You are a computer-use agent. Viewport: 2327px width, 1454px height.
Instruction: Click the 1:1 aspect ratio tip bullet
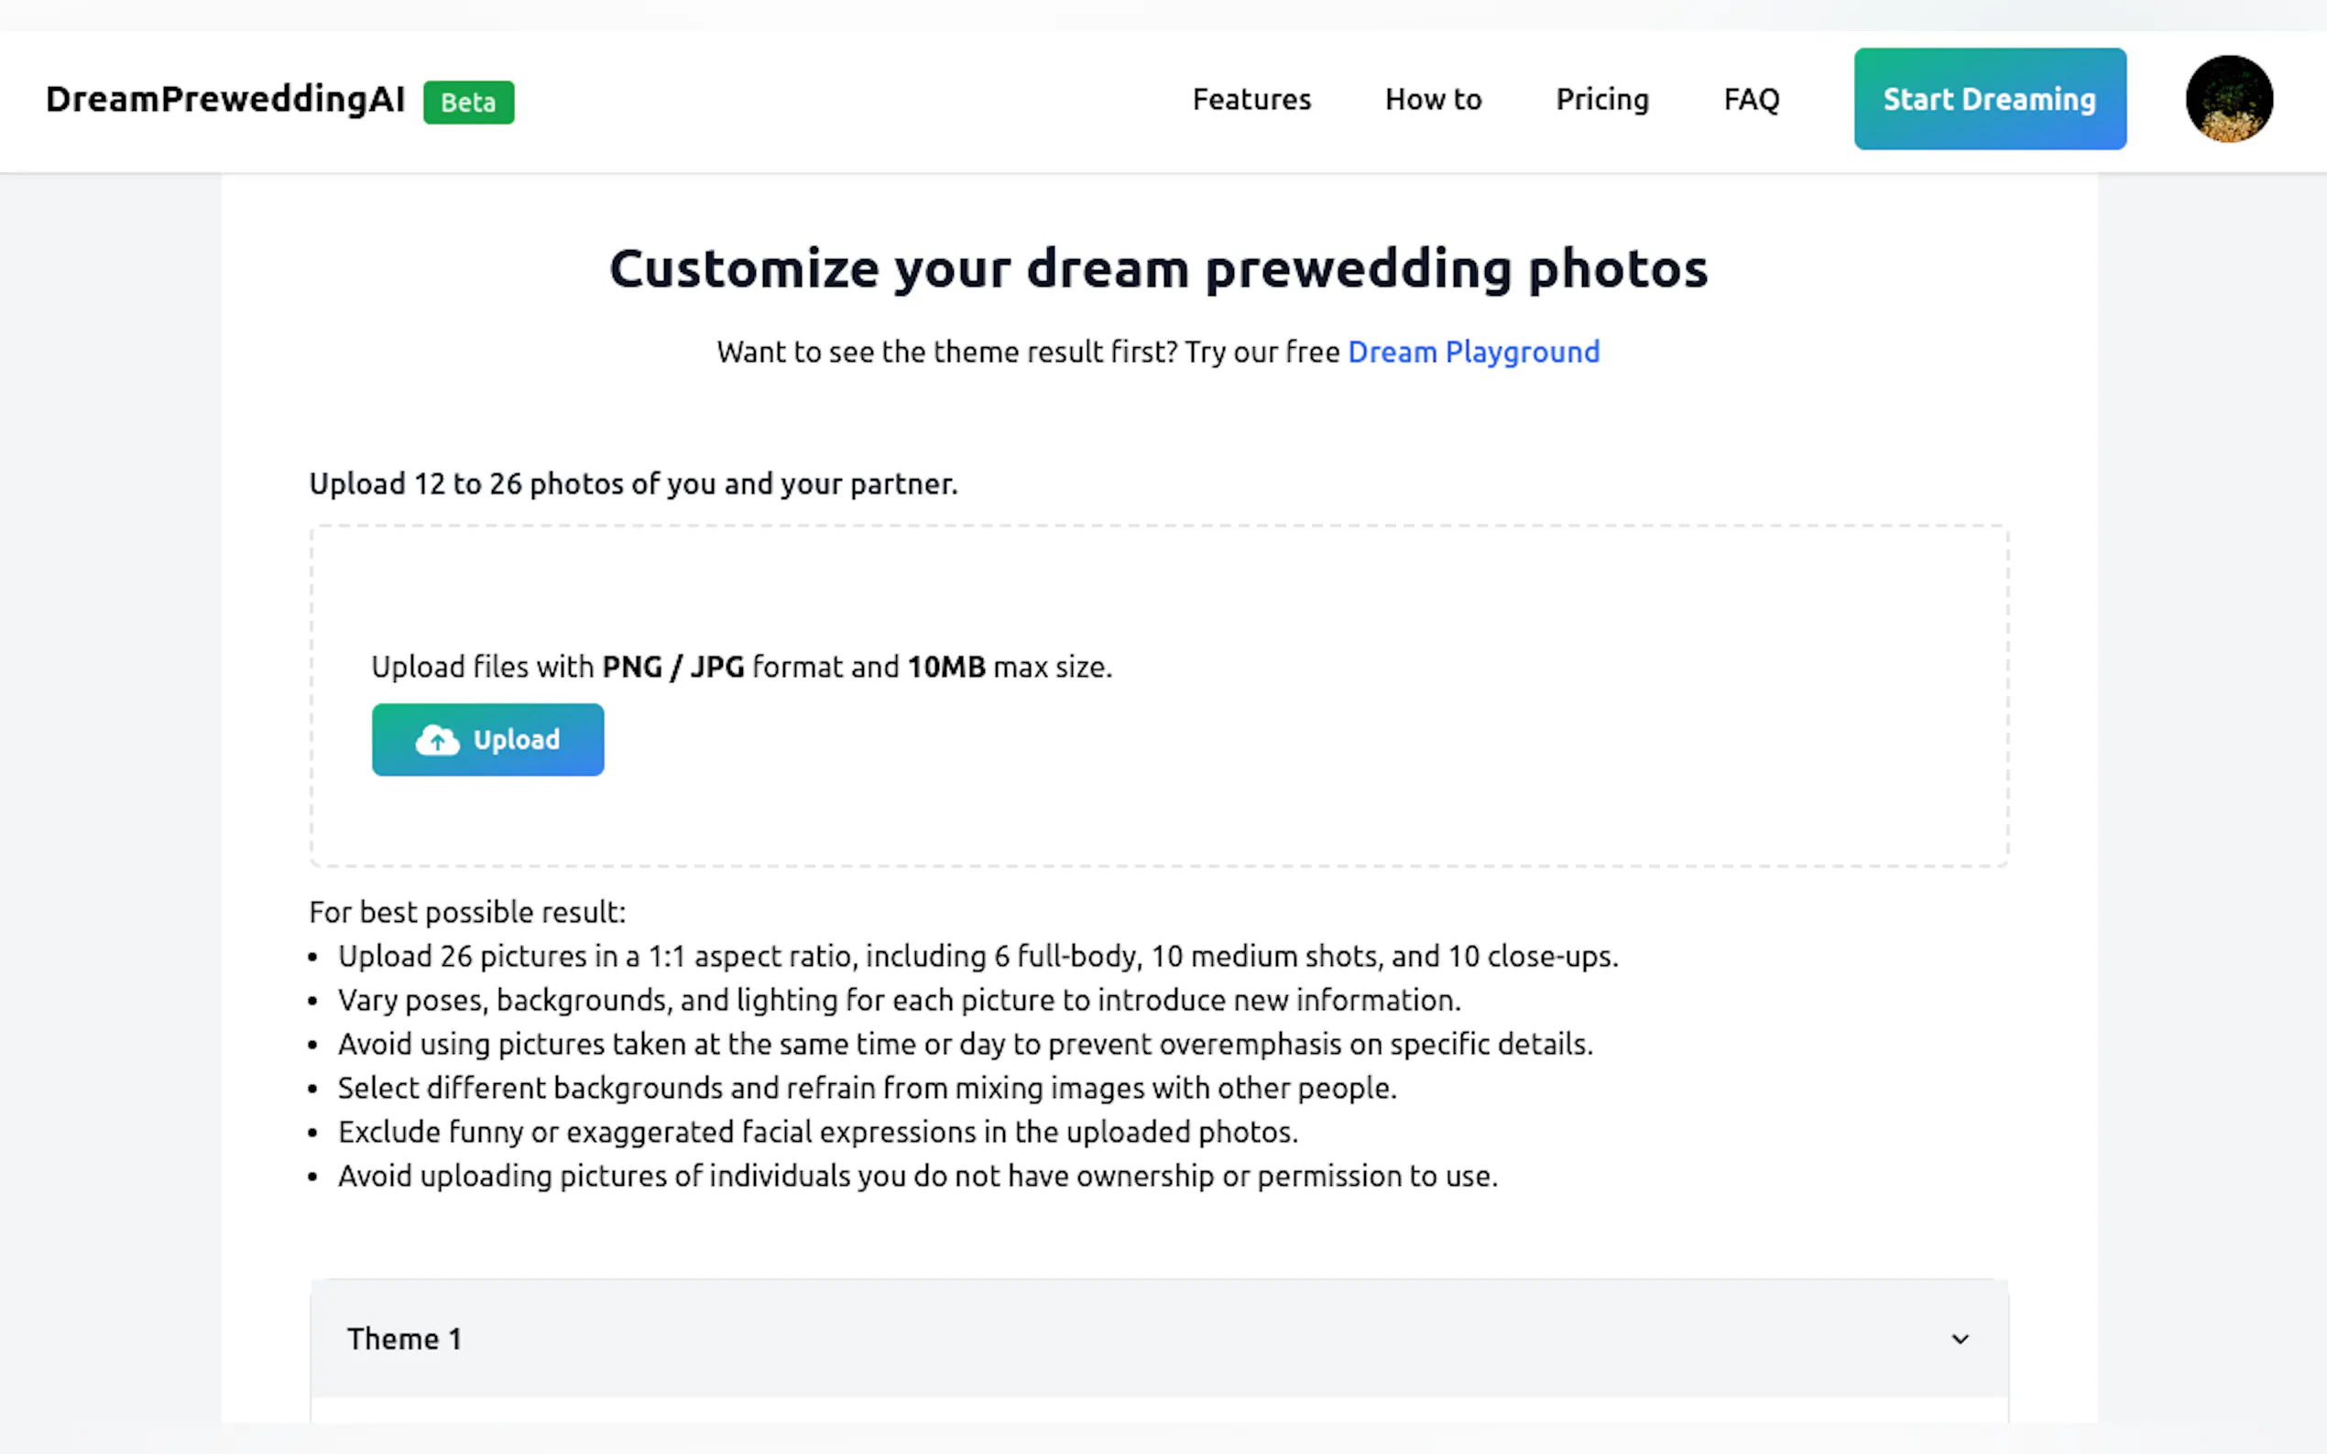point(977,956)
